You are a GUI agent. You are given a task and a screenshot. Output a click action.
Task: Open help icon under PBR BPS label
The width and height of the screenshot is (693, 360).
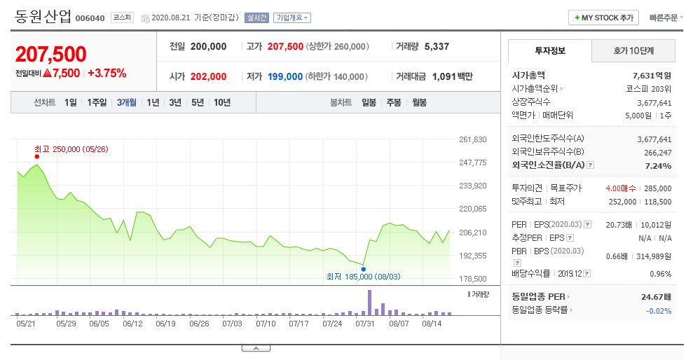518,263
